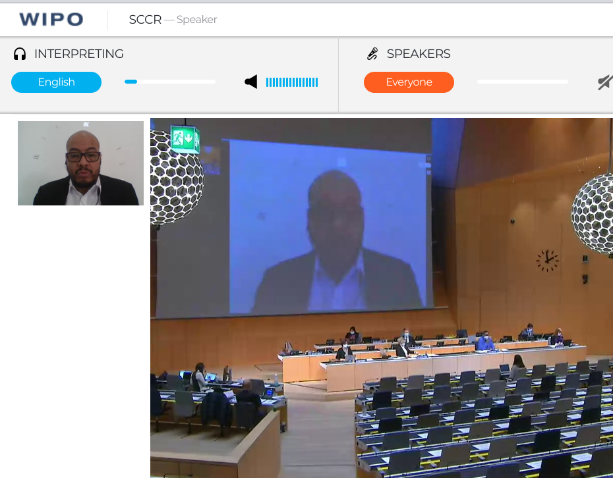This screenshot has width=613, height=478.
Task: Open the Everyone speakers selector
Action: tap(409, 82)
